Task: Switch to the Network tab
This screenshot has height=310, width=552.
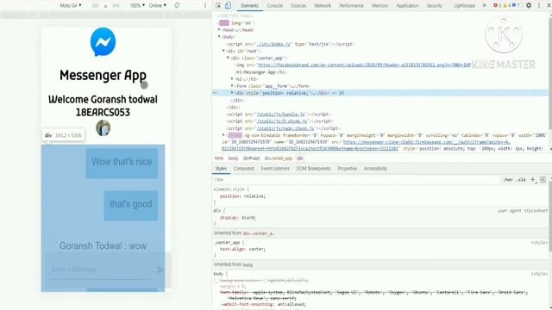Action: (x=323, y=6)
